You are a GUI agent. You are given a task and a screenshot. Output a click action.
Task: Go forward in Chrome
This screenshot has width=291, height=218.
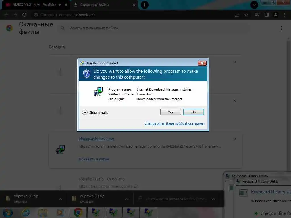(x=15, y=15)
